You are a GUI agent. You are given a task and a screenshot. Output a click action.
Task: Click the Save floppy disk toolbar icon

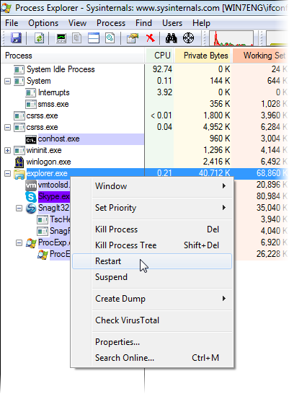16,38
